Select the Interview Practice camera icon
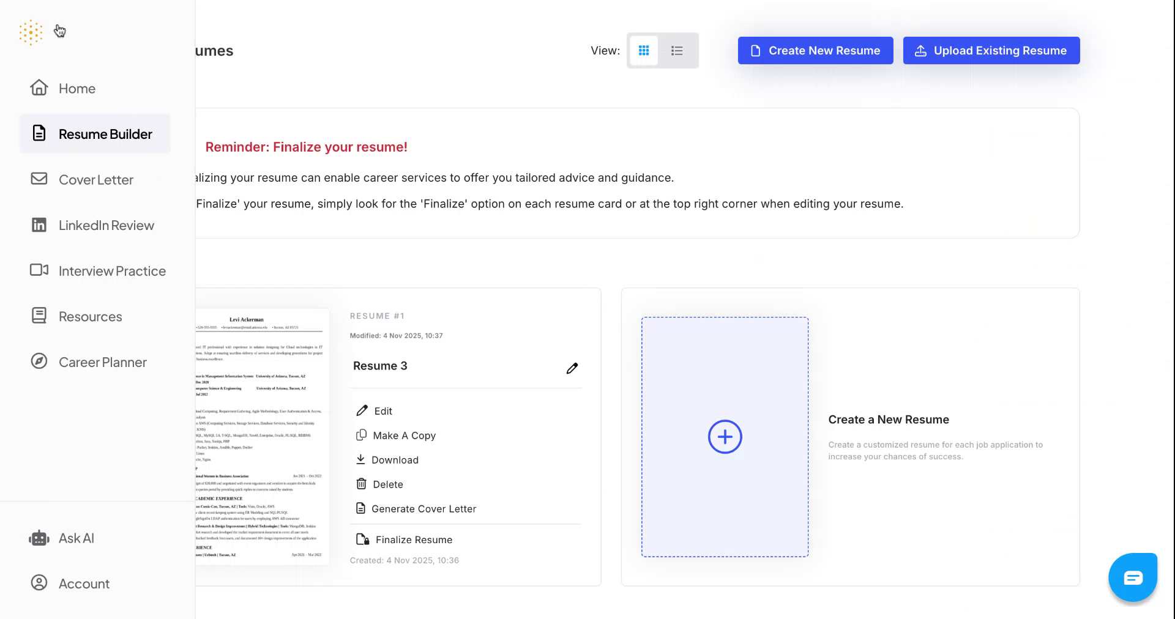 pos(39,270)
